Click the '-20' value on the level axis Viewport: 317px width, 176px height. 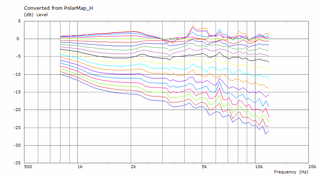click(17, 110)
